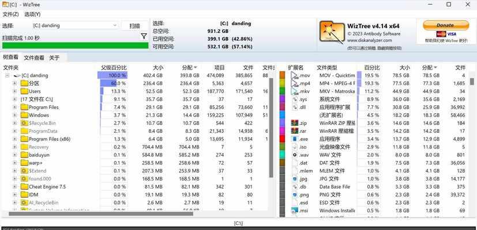
Task: Click the .jpg file icon
Action: pyautogui.click(x=295, y=179)
